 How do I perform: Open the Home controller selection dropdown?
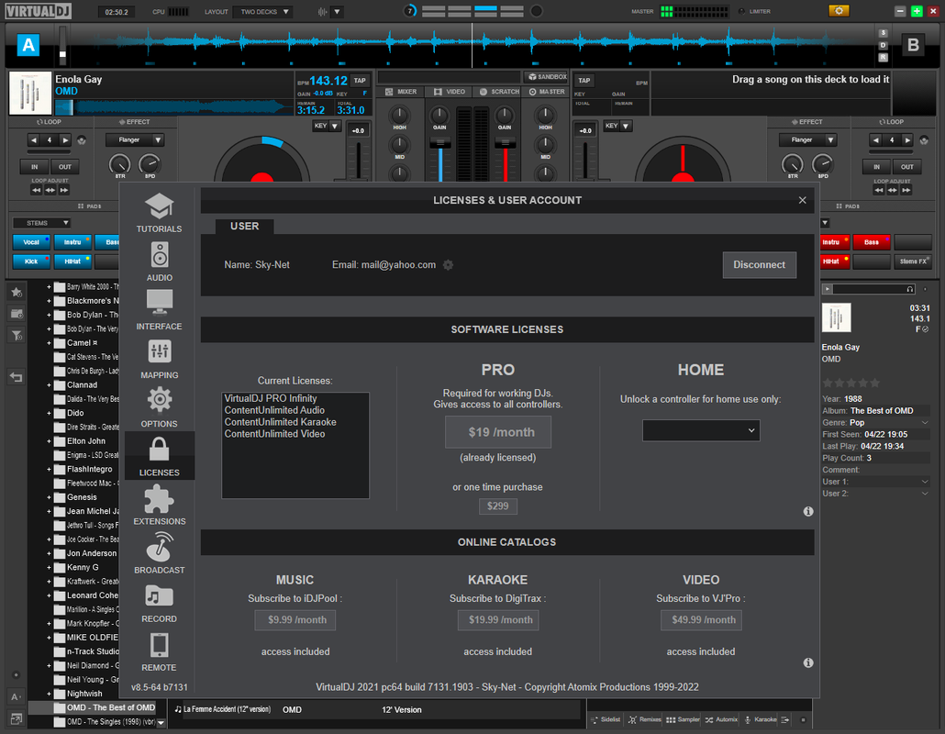700,431
